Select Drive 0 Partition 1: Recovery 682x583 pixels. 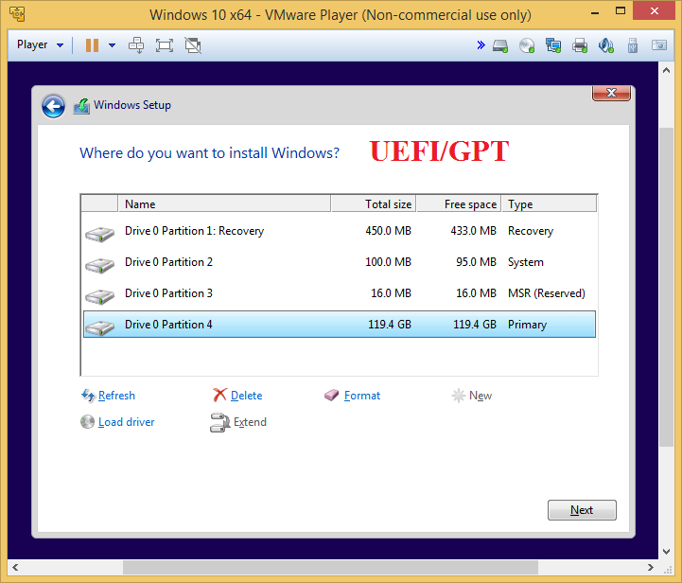pyautogui.click(x=340, y=231)
